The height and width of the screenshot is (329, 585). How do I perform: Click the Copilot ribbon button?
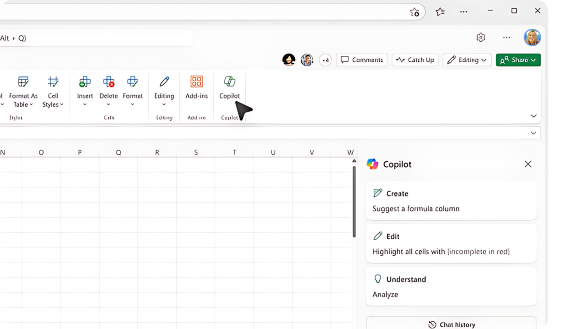click(x=229, y=87)
